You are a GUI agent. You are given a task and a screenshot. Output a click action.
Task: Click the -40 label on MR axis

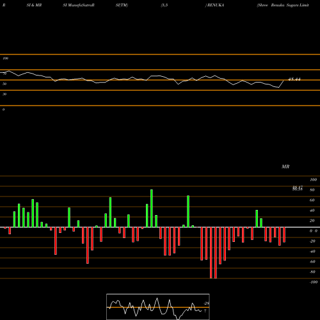coord(312,252)
